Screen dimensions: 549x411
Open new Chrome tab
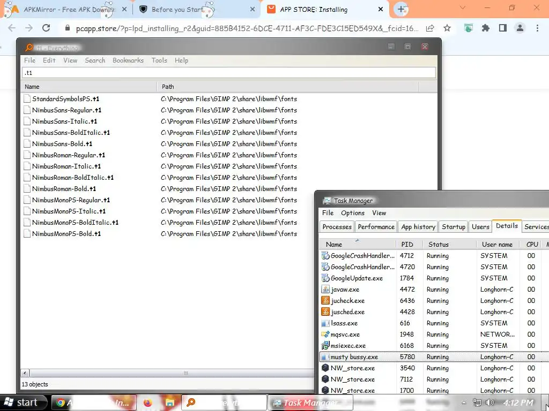click(401, 10)
